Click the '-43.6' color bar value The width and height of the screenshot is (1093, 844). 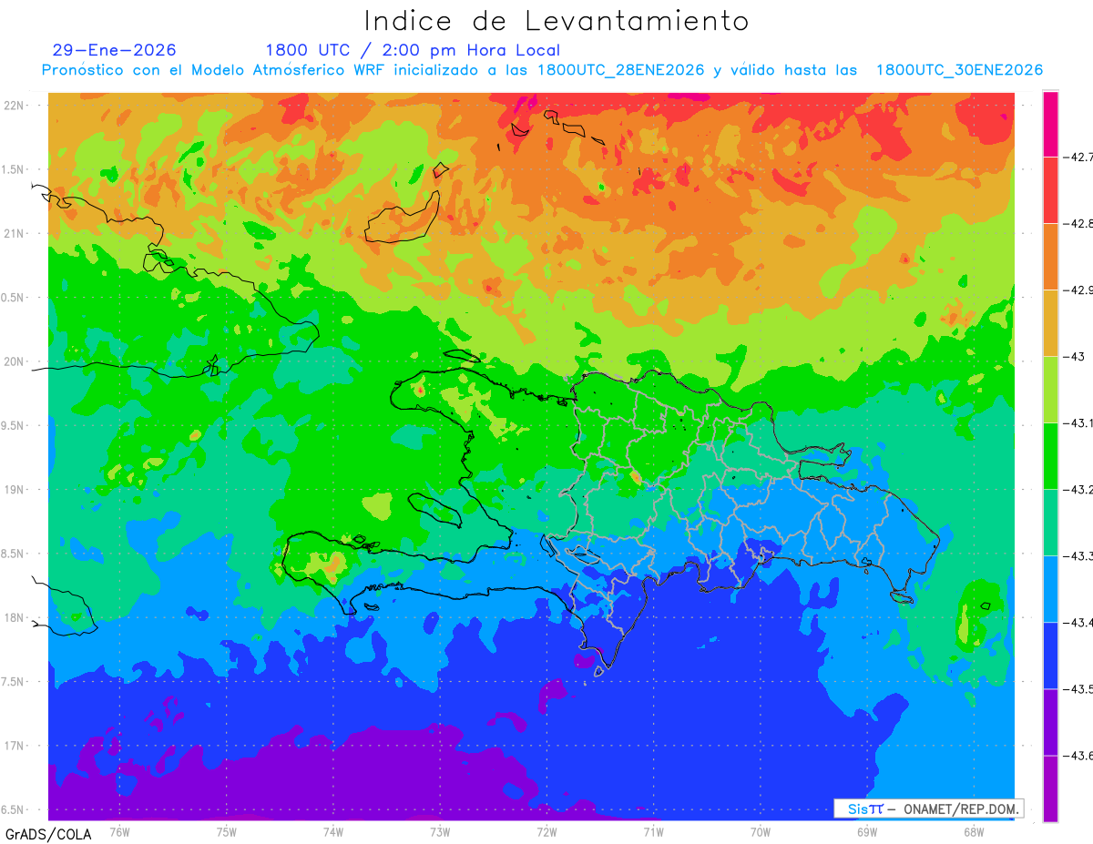click(1078, 755)
